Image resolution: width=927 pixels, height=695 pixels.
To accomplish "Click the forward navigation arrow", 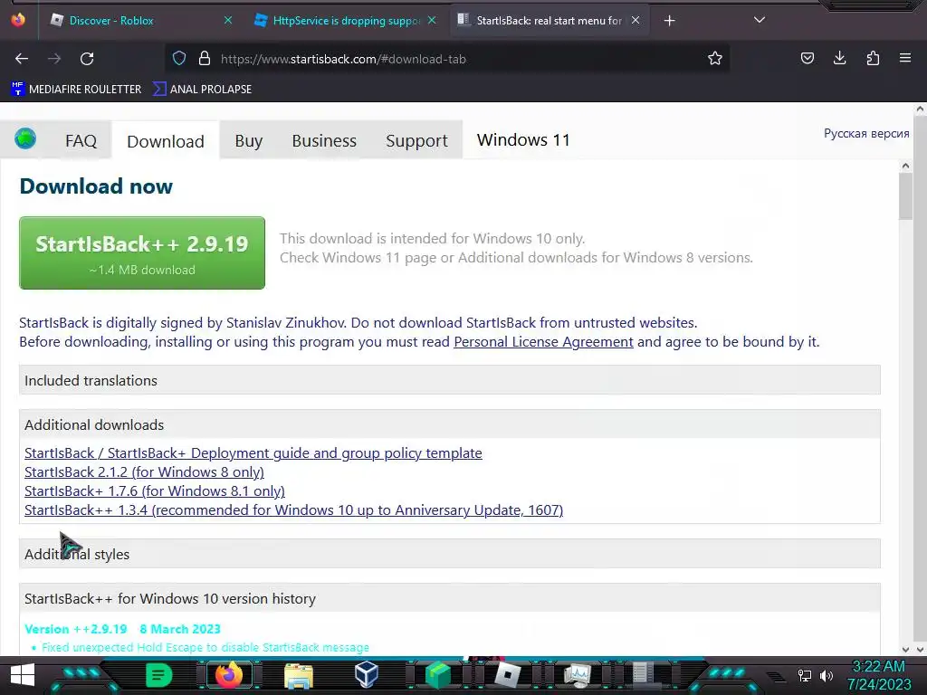I will point(54,59).
